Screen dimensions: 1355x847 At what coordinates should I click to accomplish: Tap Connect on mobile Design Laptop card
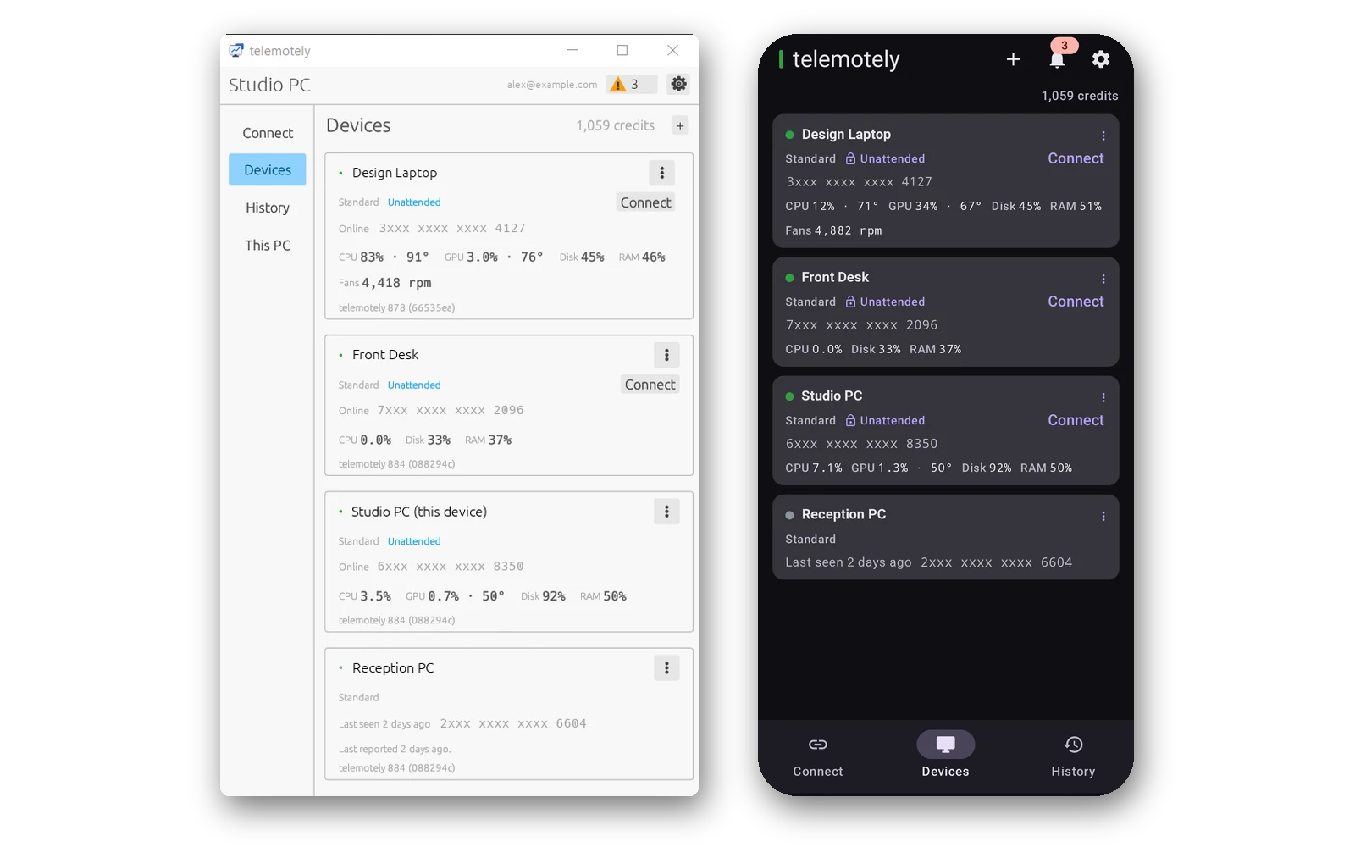(1076, 158)
